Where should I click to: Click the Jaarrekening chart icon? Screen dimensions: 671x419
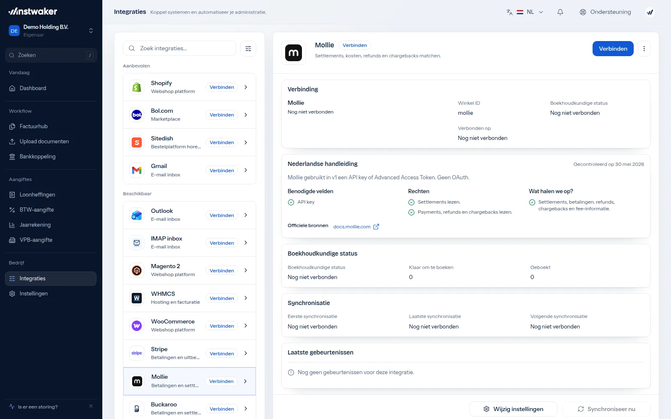tap(12, 225)
